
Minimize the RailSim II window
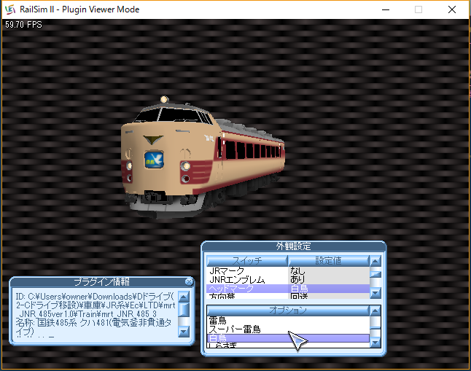(x=386, y=9)
